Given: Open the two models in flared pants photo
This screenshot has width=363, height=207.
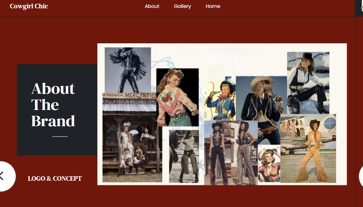Looking at the screenshot, I should 230,153.
